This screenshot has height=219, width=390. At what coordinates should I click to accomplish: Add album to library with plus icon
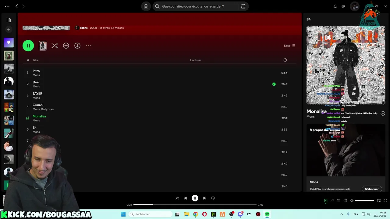coord(66,46)
